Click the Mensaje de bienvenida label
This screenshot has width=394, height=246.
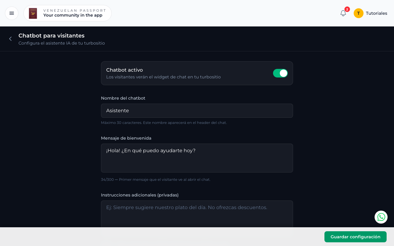coord(126,138)
